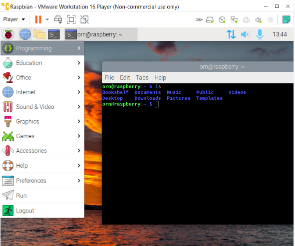The image size is (295, 246).
Task: Click the Run paper plane icon
Action: pyautogui.click(x=8, y=195)
